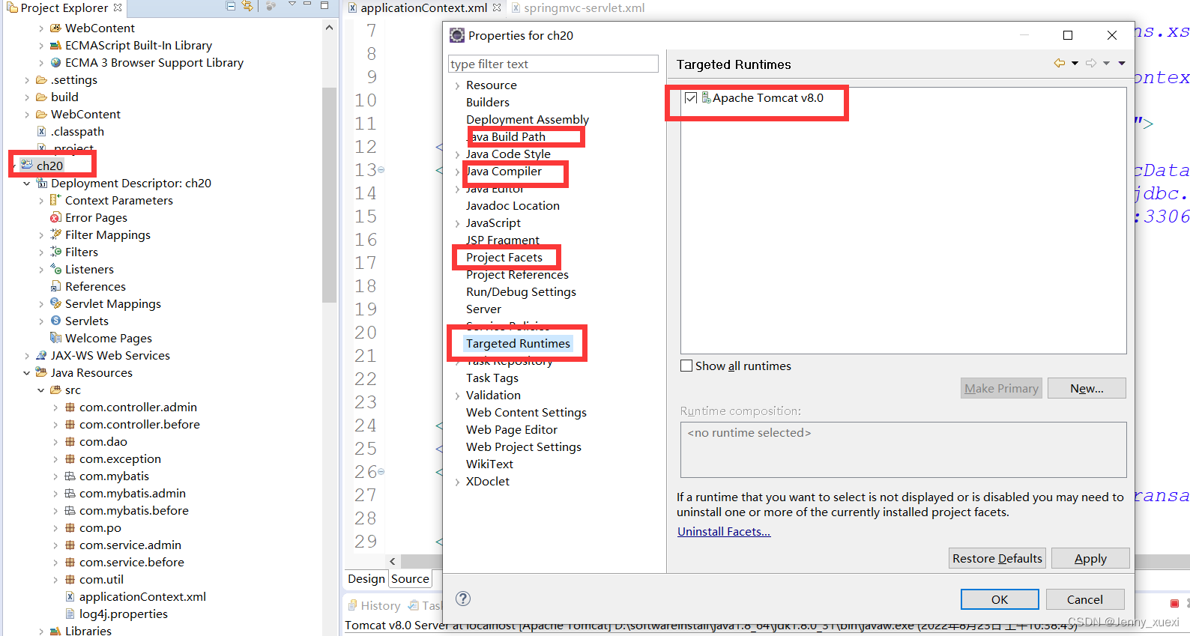Click Welcome Pages icon

[x=55, y=338]
